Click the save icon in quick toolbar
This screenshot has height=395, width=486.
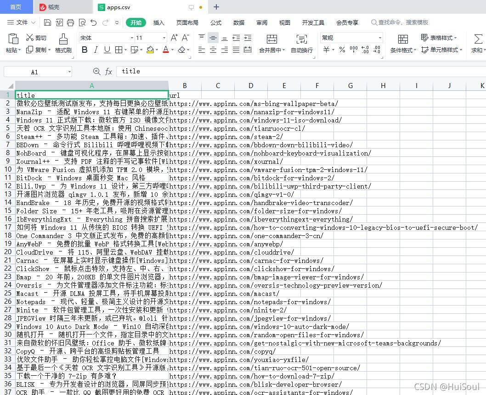point(47,22)
